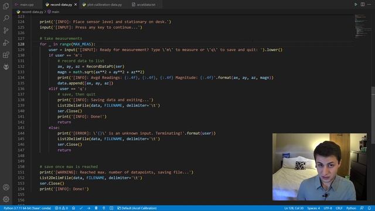Run the Python file with play icon

(x=356, y=4)
